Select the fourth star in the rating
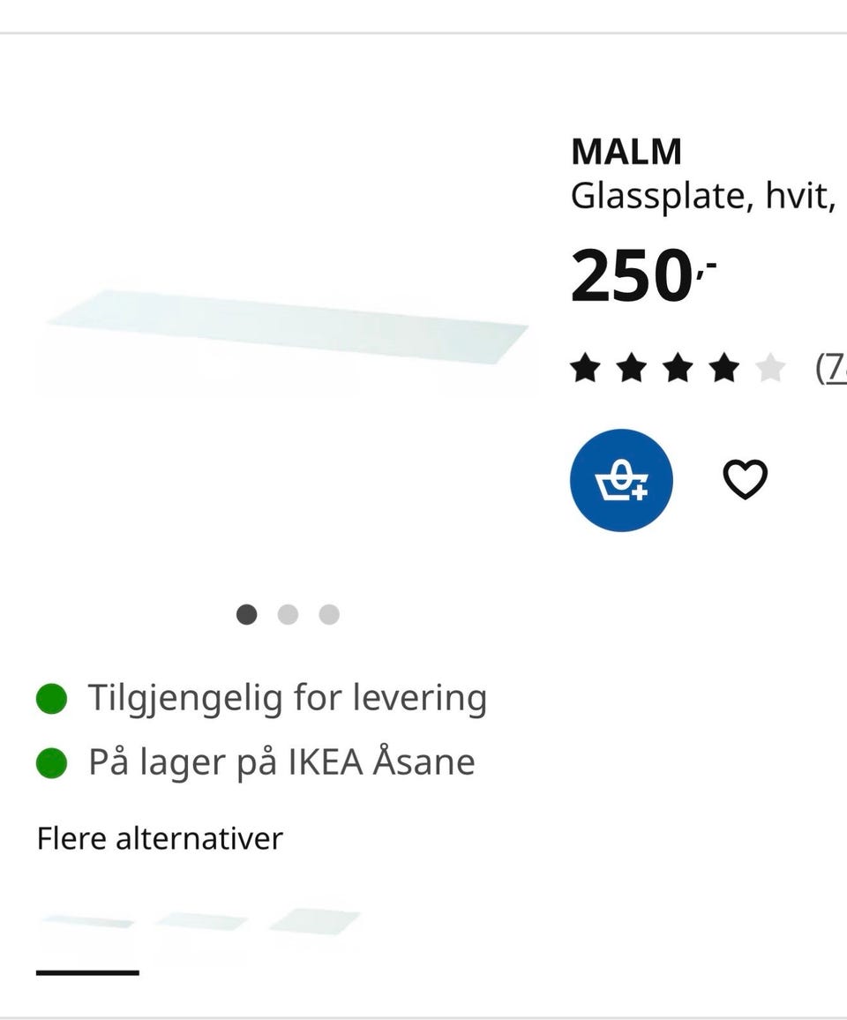This screenshot has height=1020, width=847. [x=723, y=368]
